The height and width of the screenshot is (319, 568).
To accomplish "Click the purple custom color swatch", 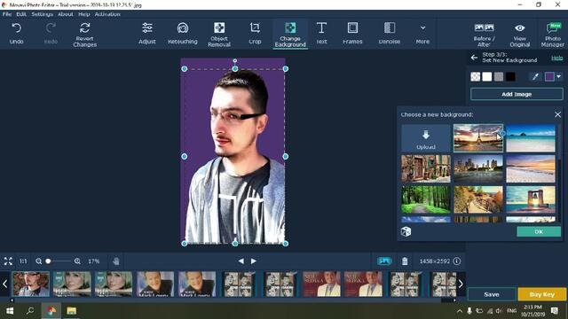I will tap(549, 77).
